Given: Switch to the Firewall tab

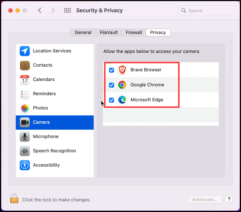Looking at the screenshot, I should [134, 32].
